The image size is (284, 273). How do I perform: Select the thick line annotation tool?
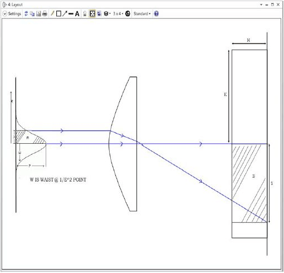click(x=71, y=14)
